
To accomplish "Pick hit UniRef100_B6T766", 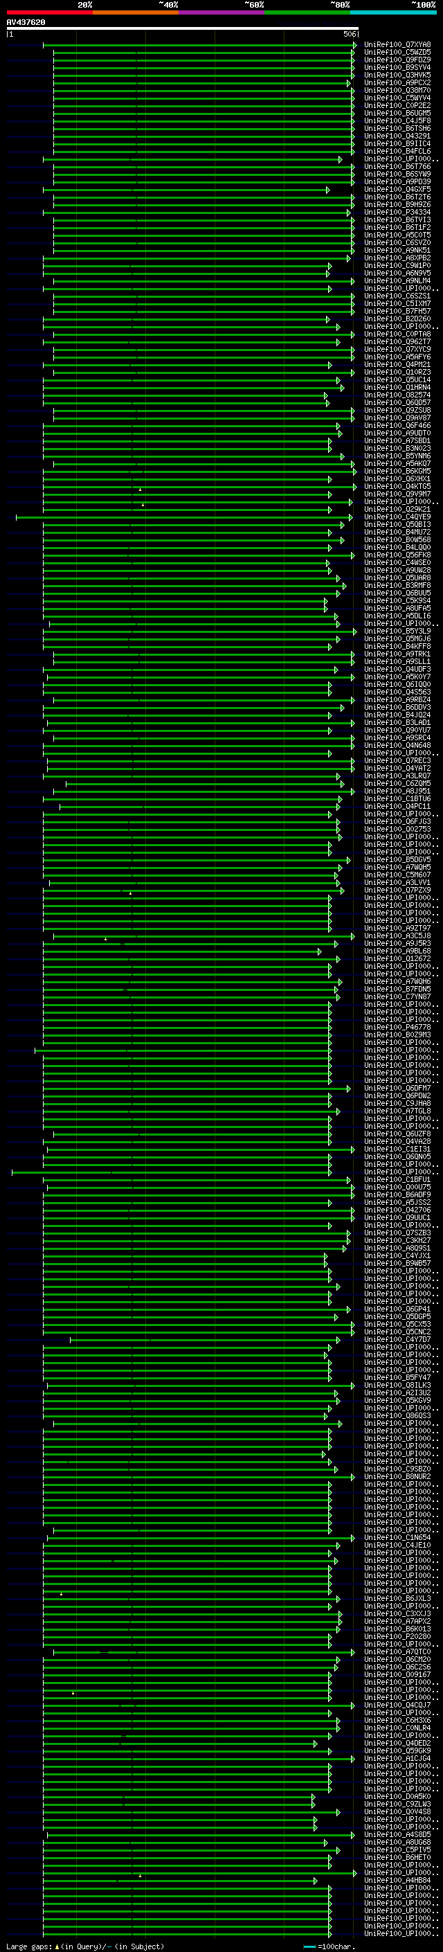I will click(x=397, y=167).
